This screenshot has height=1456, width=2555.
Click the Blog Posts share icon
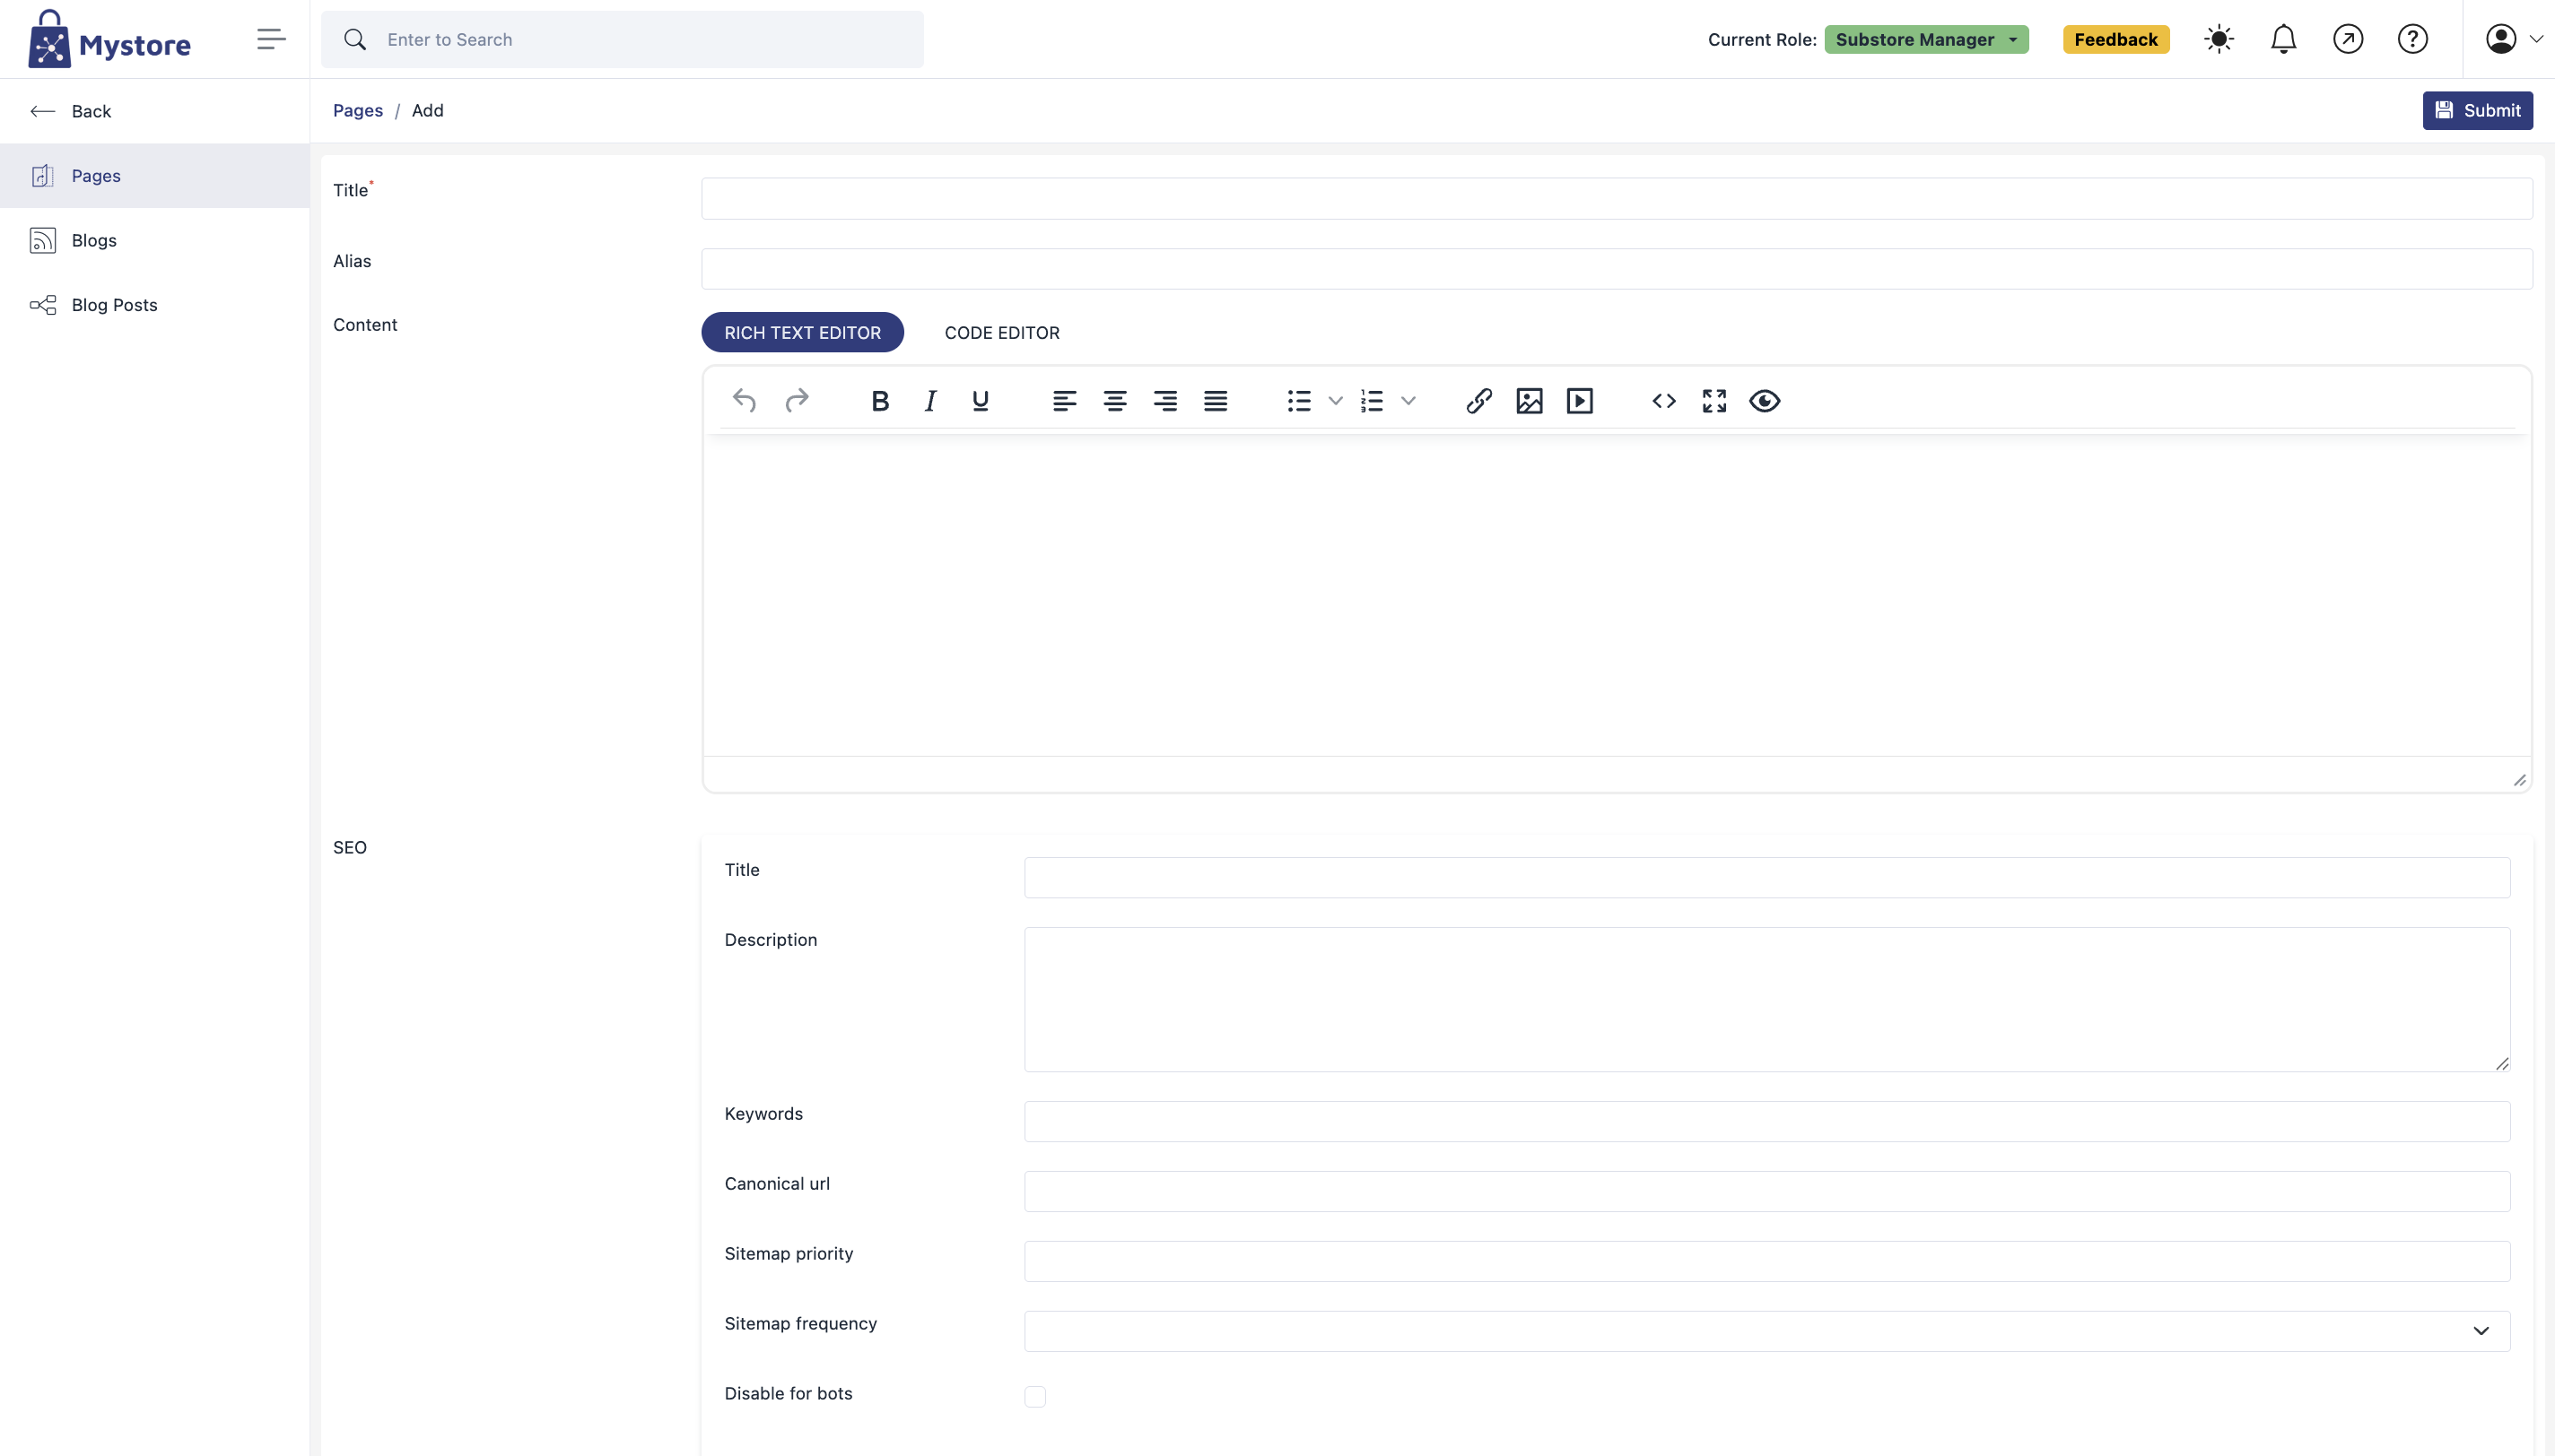(x=42, y=305)
